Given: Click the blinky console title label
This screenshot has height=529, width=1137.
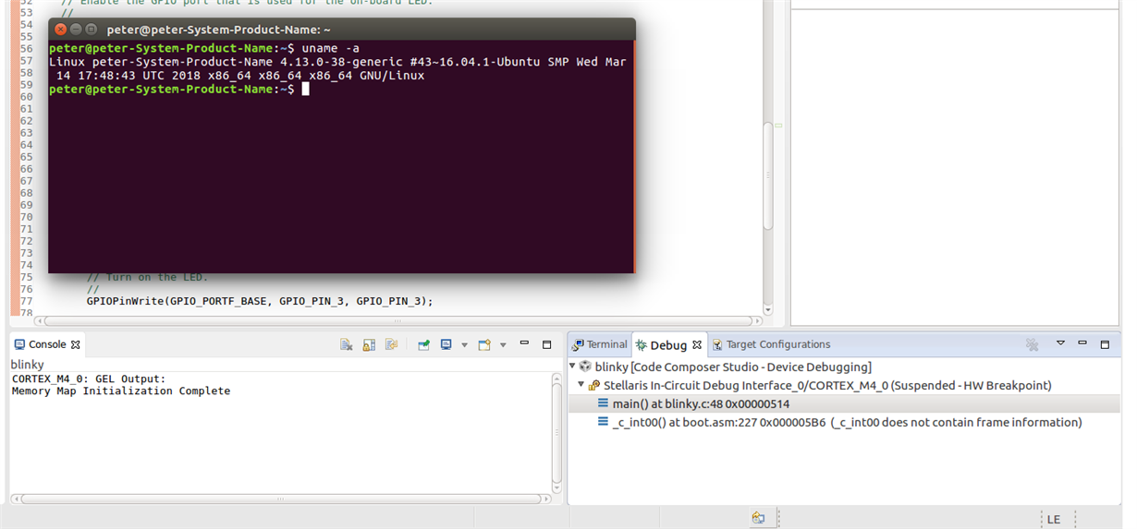Looking at the screenshot, I should pos(28,365).
